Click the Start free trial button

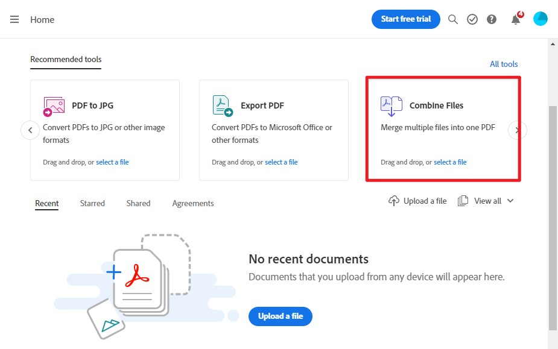(406, 19)
